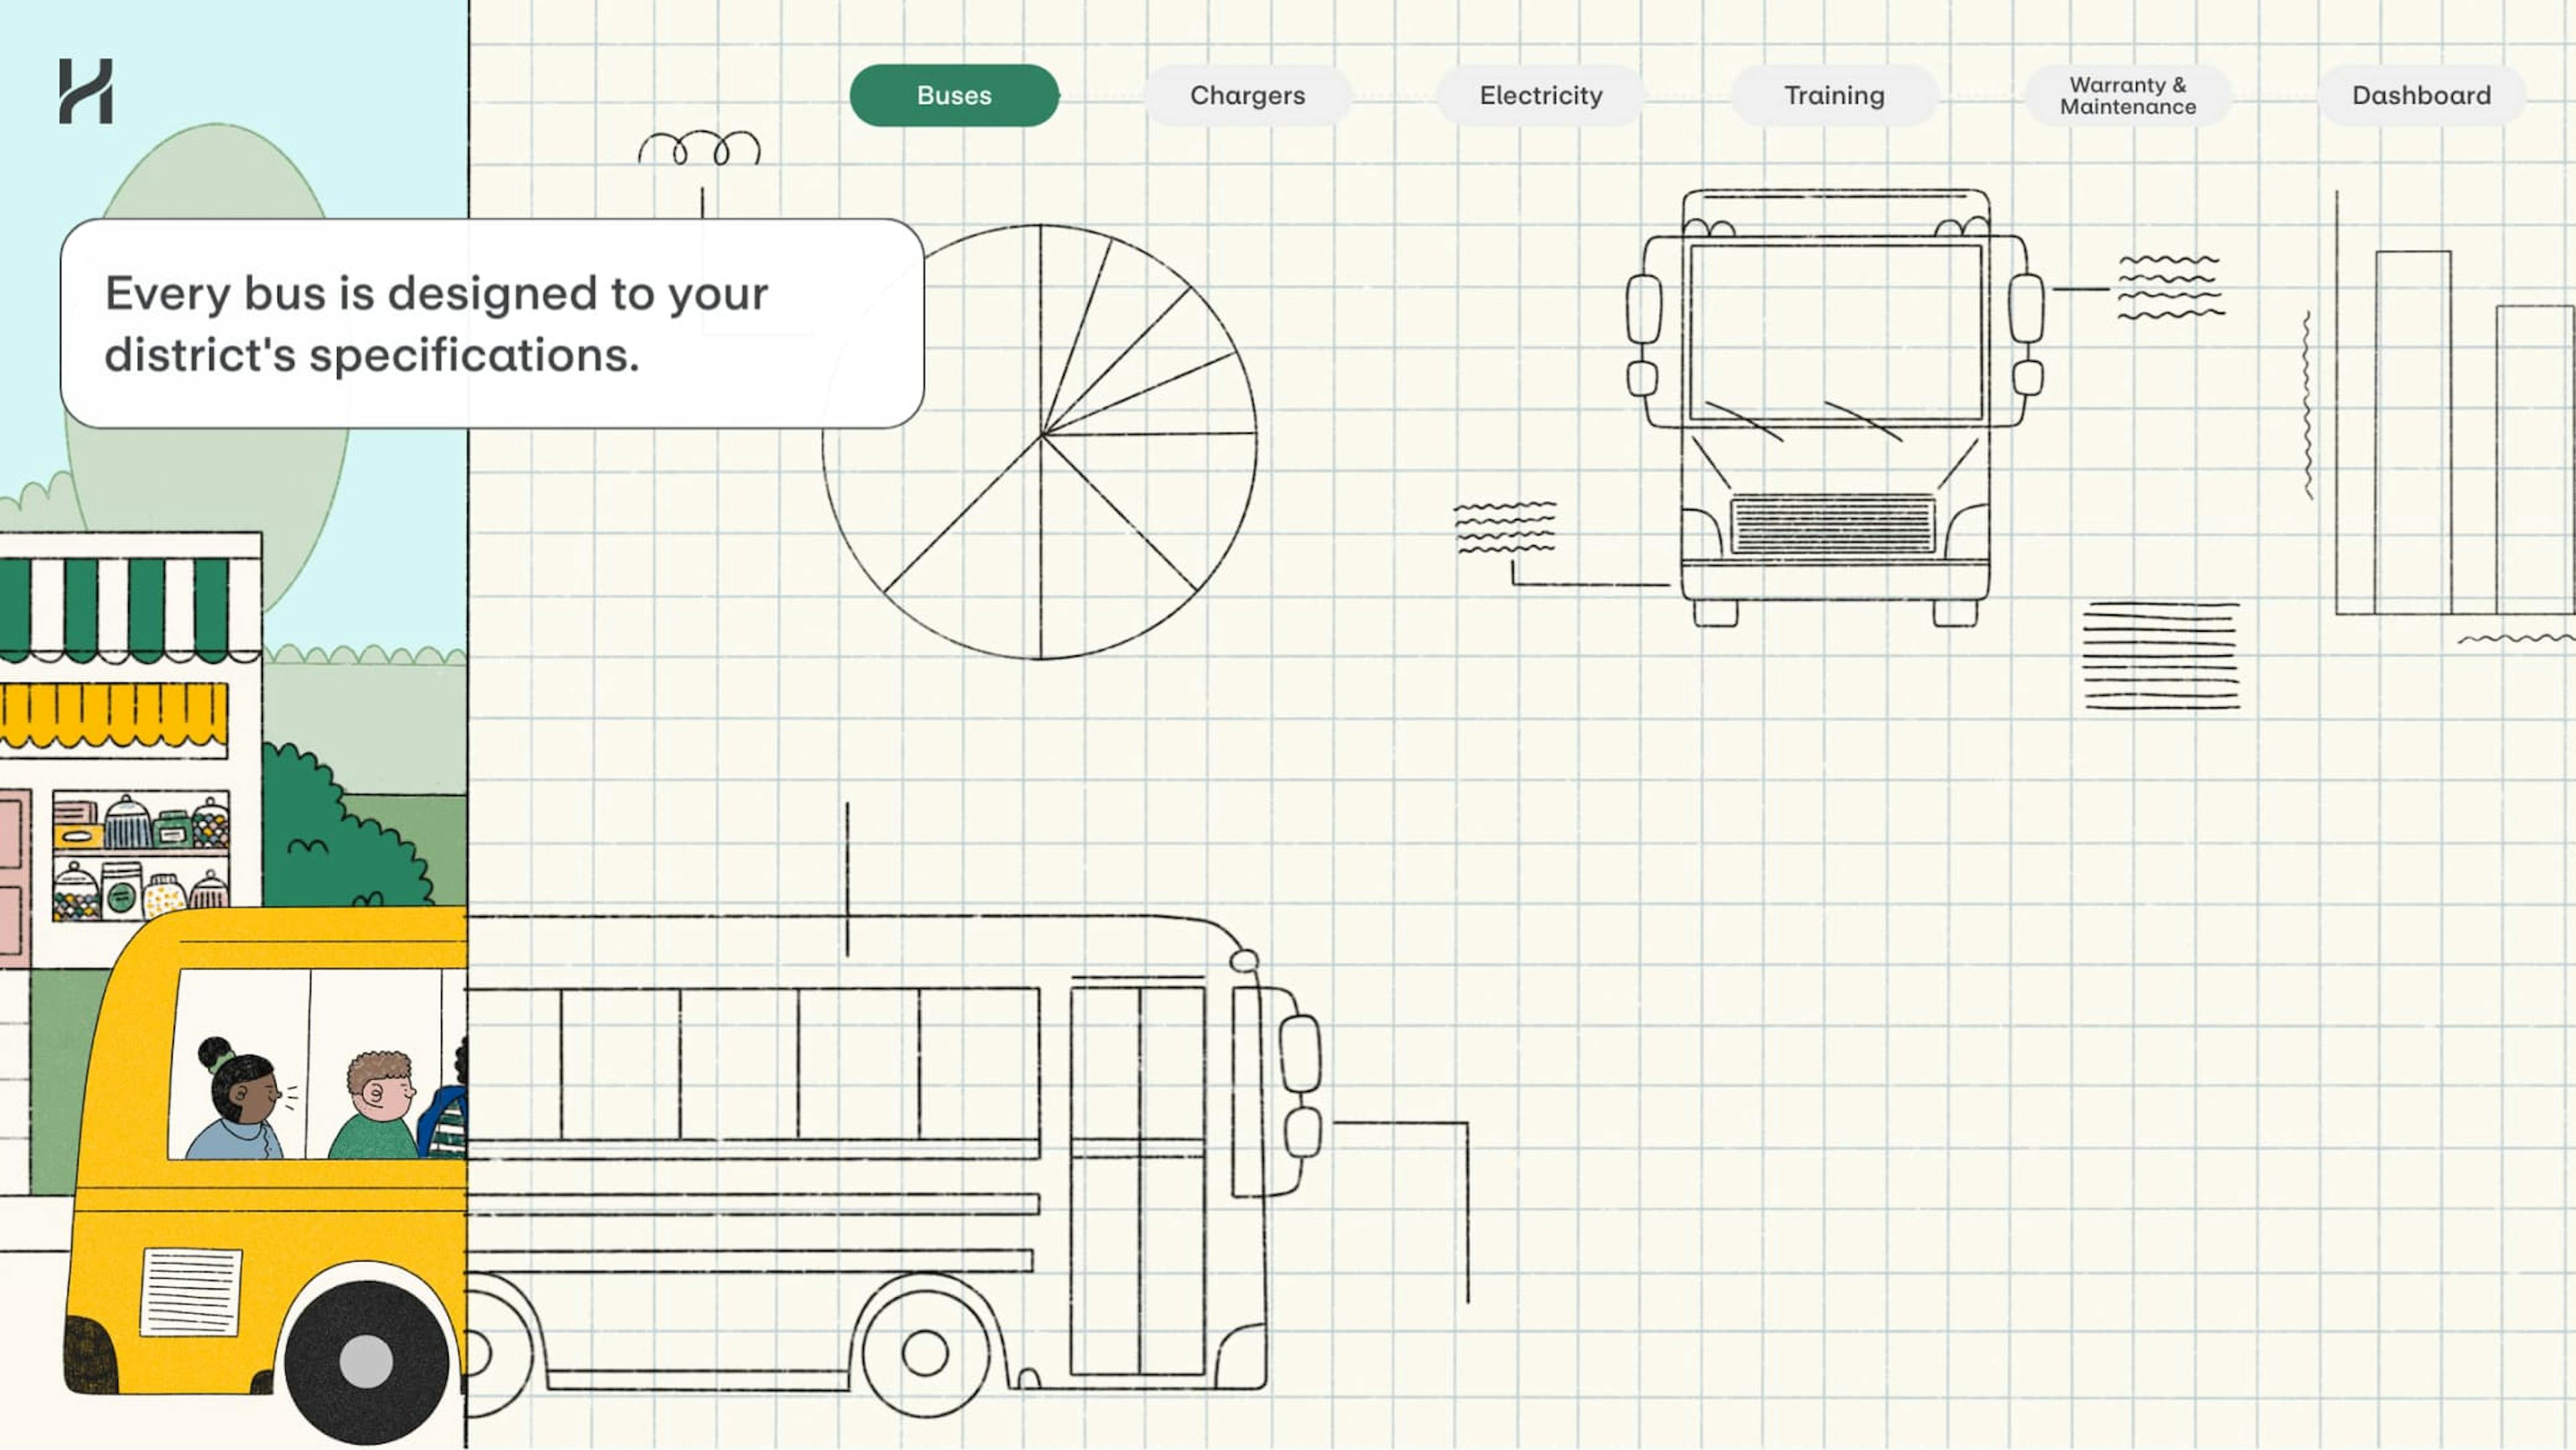Open the Electricity section

tap(1540, 95)
